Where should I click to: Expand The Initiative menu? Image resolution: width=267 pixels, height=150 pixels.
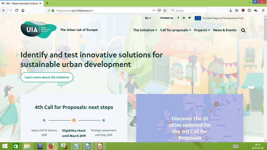pyautogui.click(x=145, y=30)
